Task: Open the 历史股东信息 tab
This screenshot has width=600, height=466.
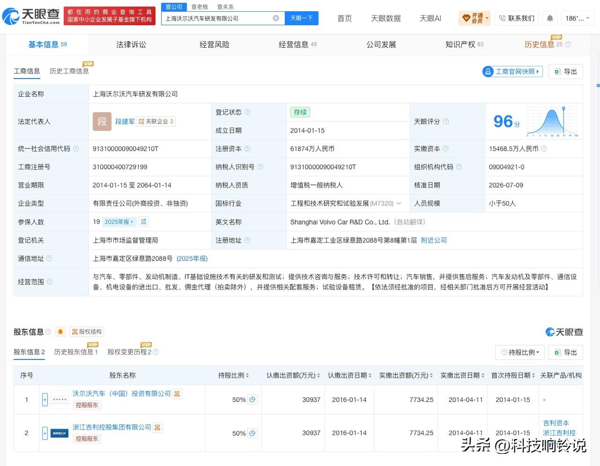Action: point(76,352)
